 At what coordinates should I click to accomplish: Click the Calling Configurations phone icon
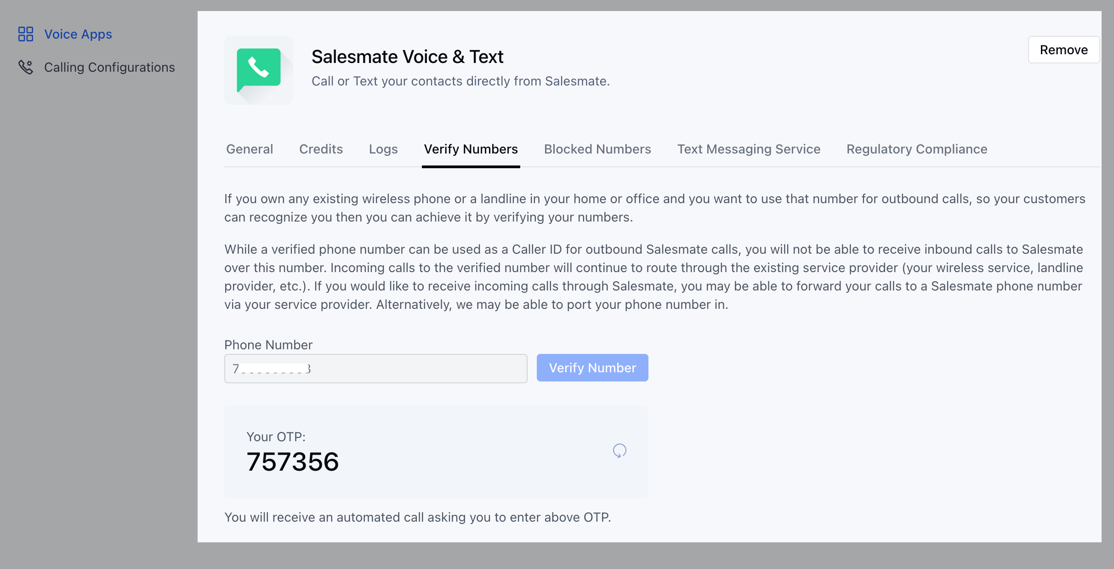coord(26,67)
